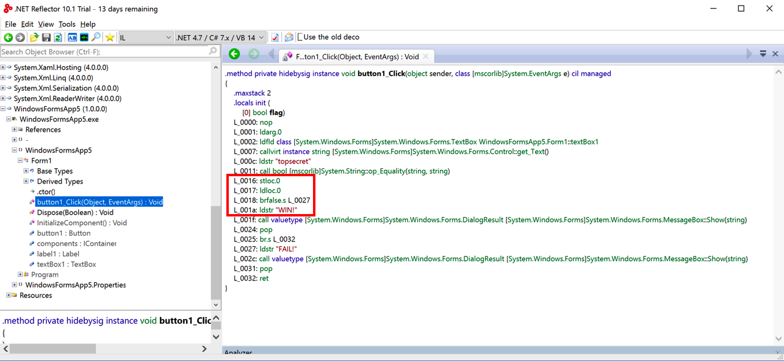Click the Open Assembly folder icon
The image size is (784, 361).
pos(34,38)
